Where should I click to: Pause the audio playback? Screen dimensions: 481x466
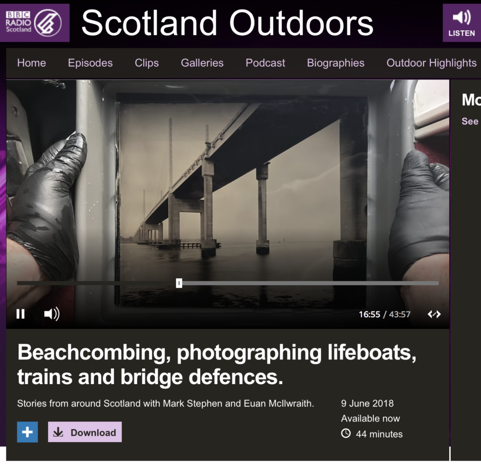tap(20, 314)
